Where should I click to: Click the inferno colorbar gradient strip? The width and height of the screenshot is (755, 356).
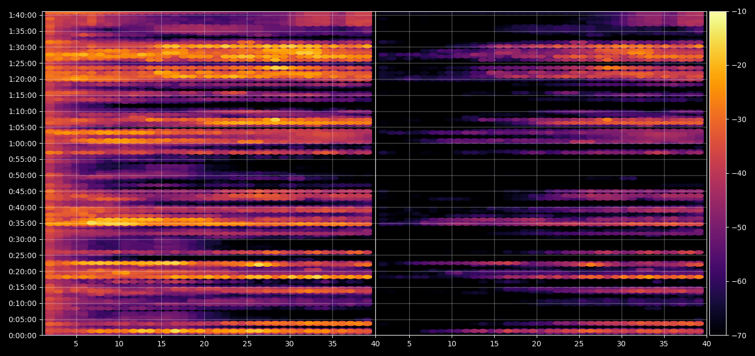click(x=717, y=173)
